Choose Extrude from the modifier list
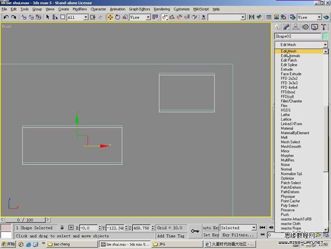This screenshot has width=331, height=249. coord(286,69)
